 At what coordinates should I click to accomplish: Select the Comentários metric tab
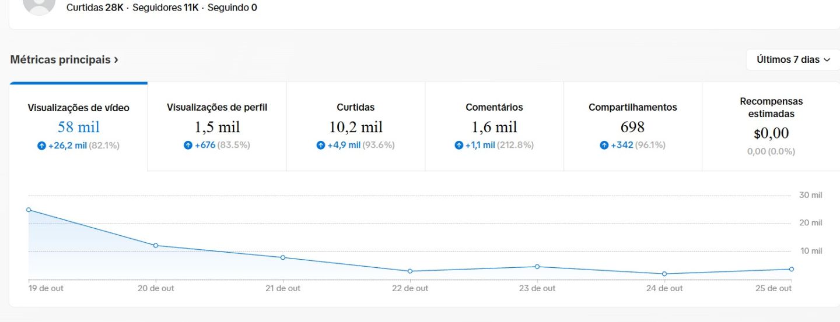coord(494,127)
